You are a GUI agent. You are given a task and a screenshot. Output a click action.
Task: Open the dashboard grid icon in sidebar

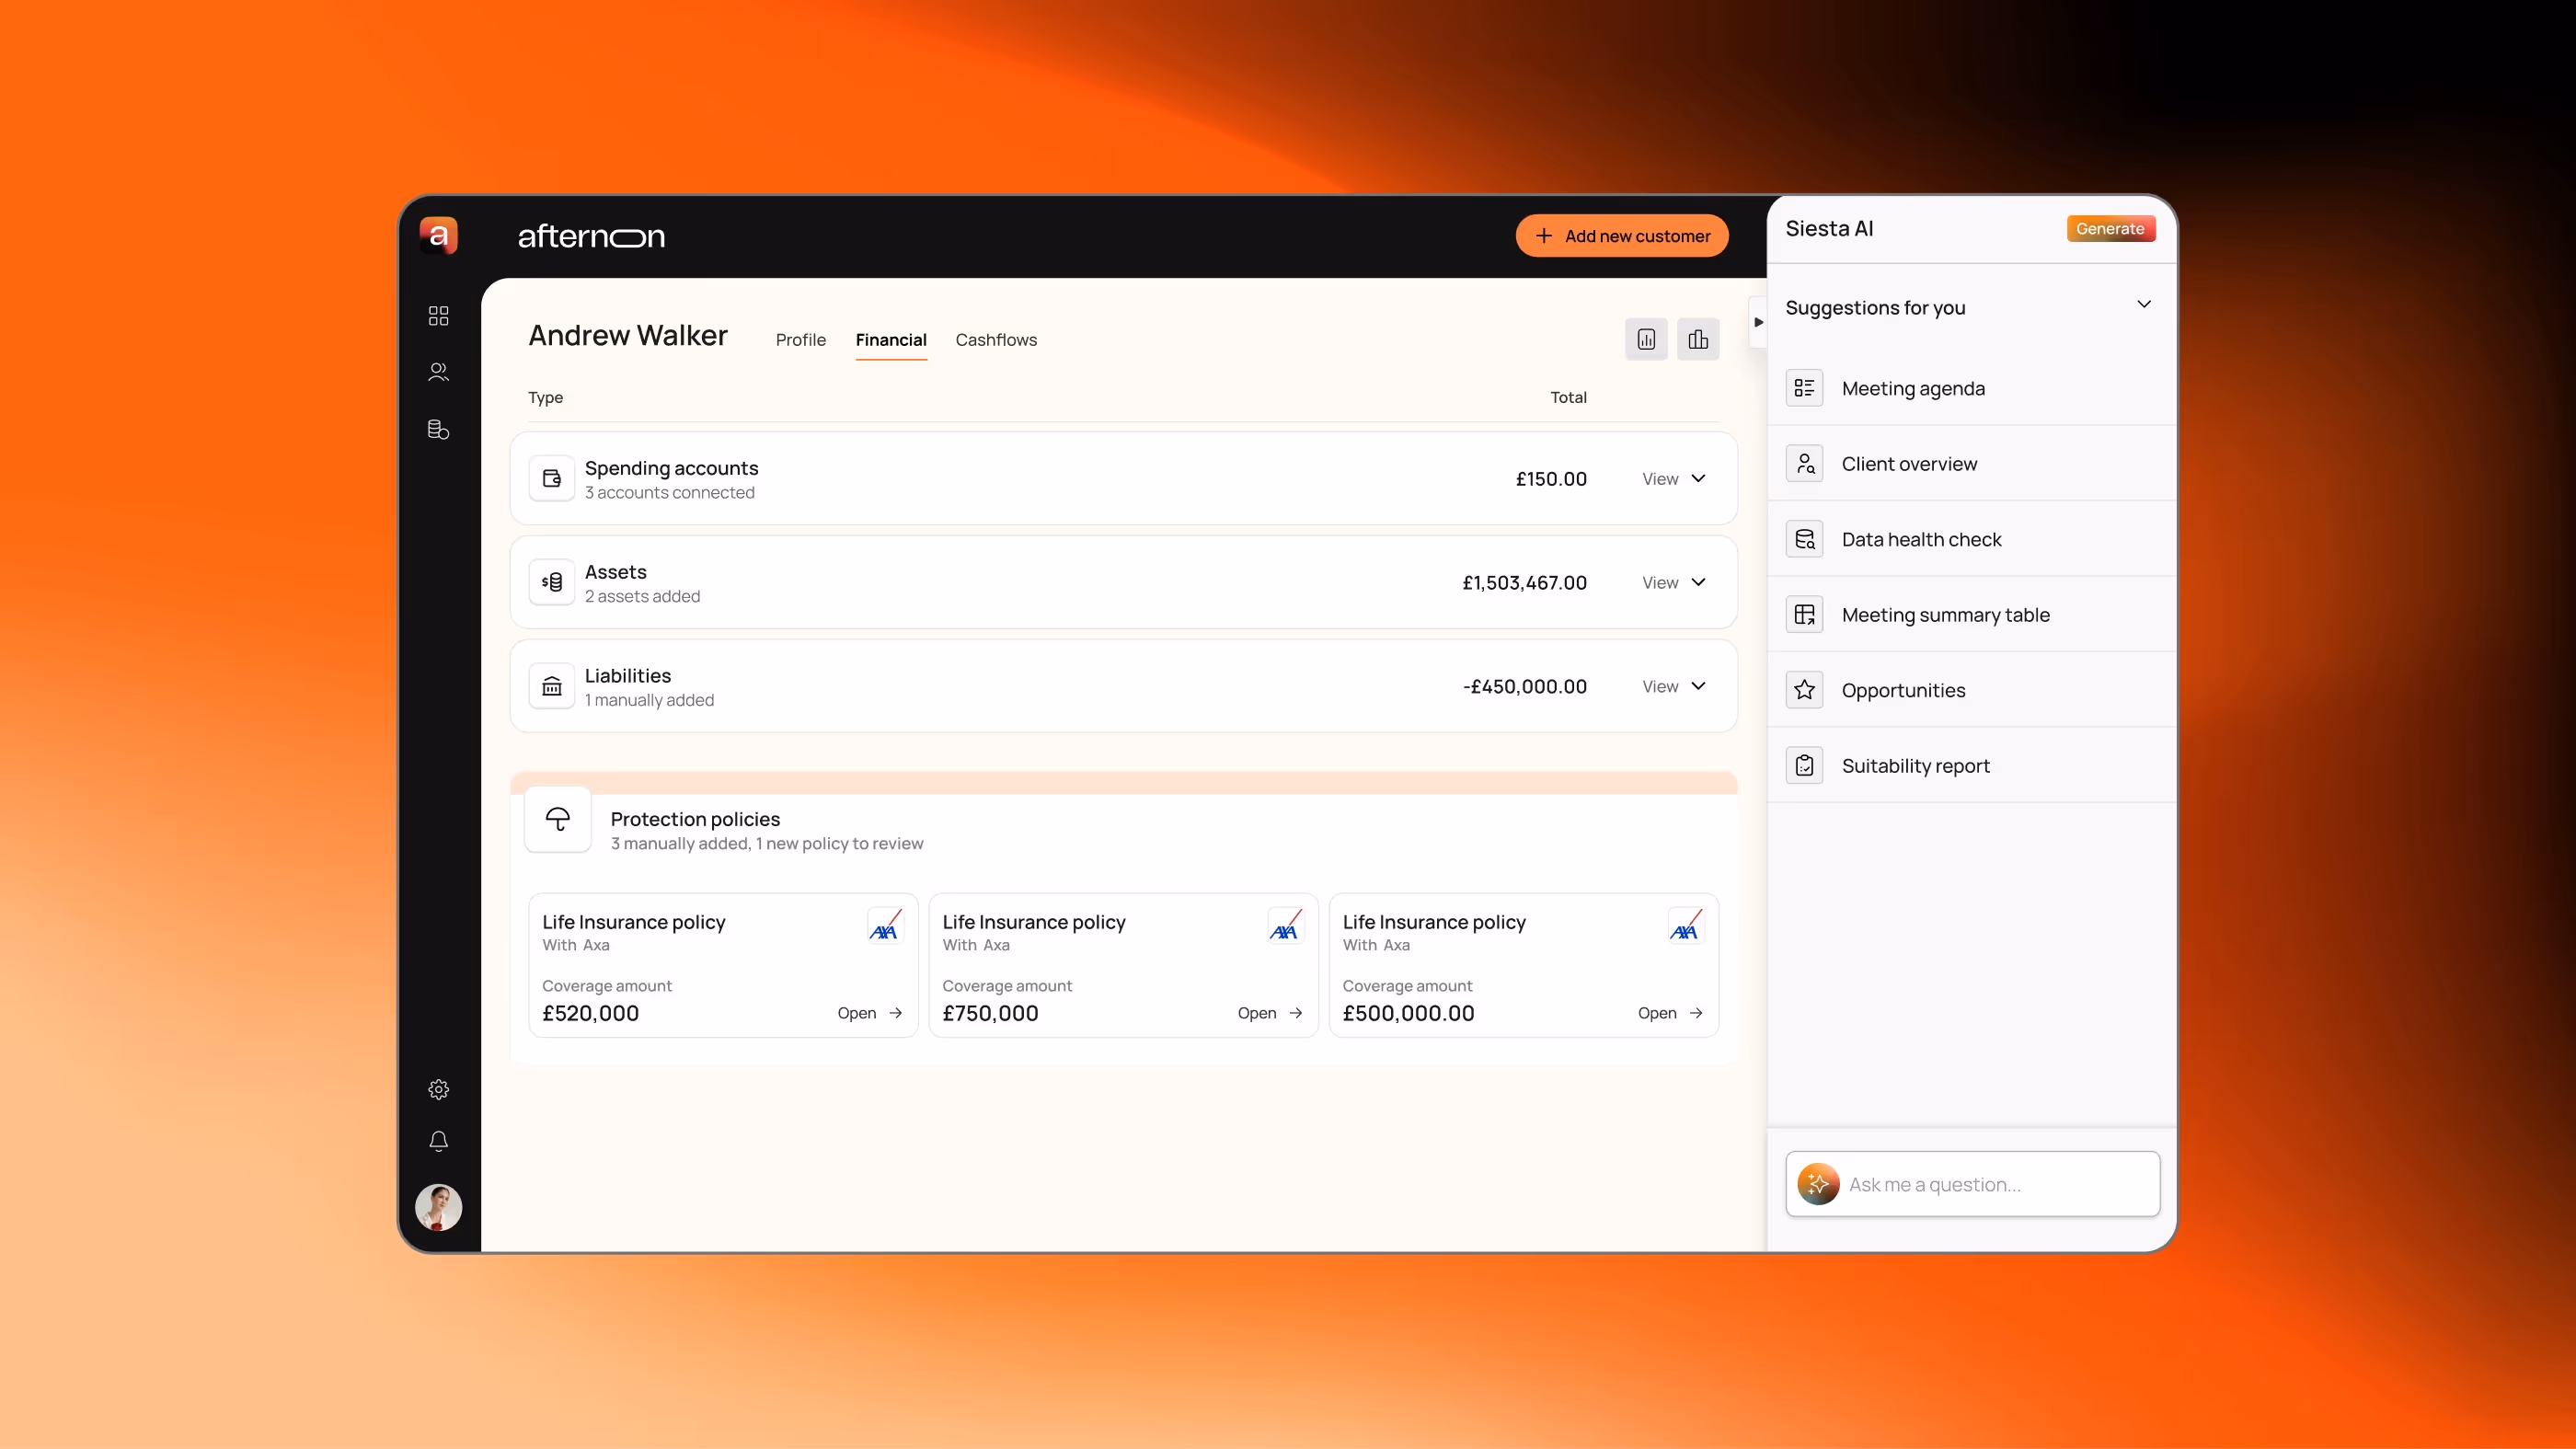click(438, 316)
